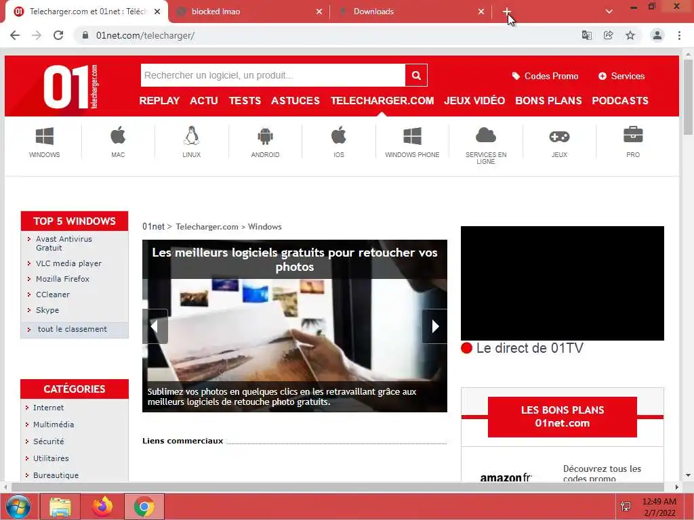Open the TELECHARGER.COM menu item

382,101
